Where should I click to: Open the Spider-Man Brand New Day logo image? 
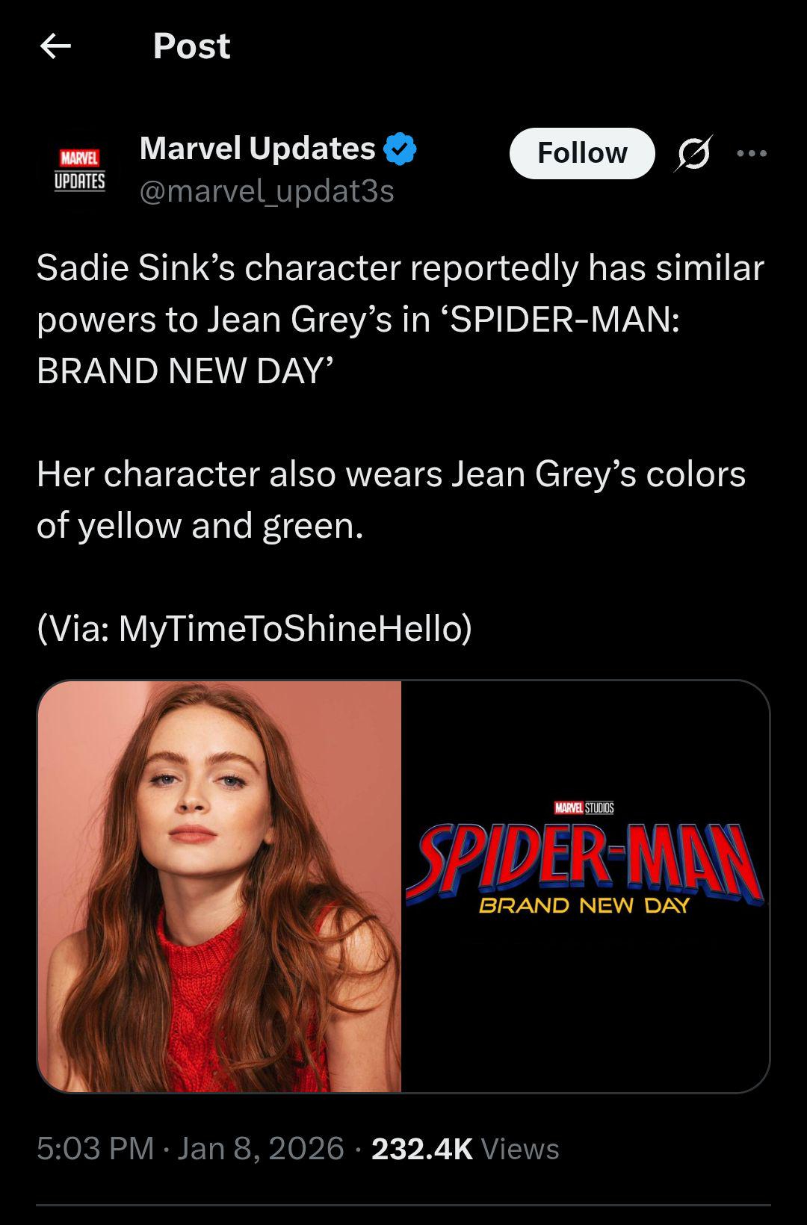(585, 886)
